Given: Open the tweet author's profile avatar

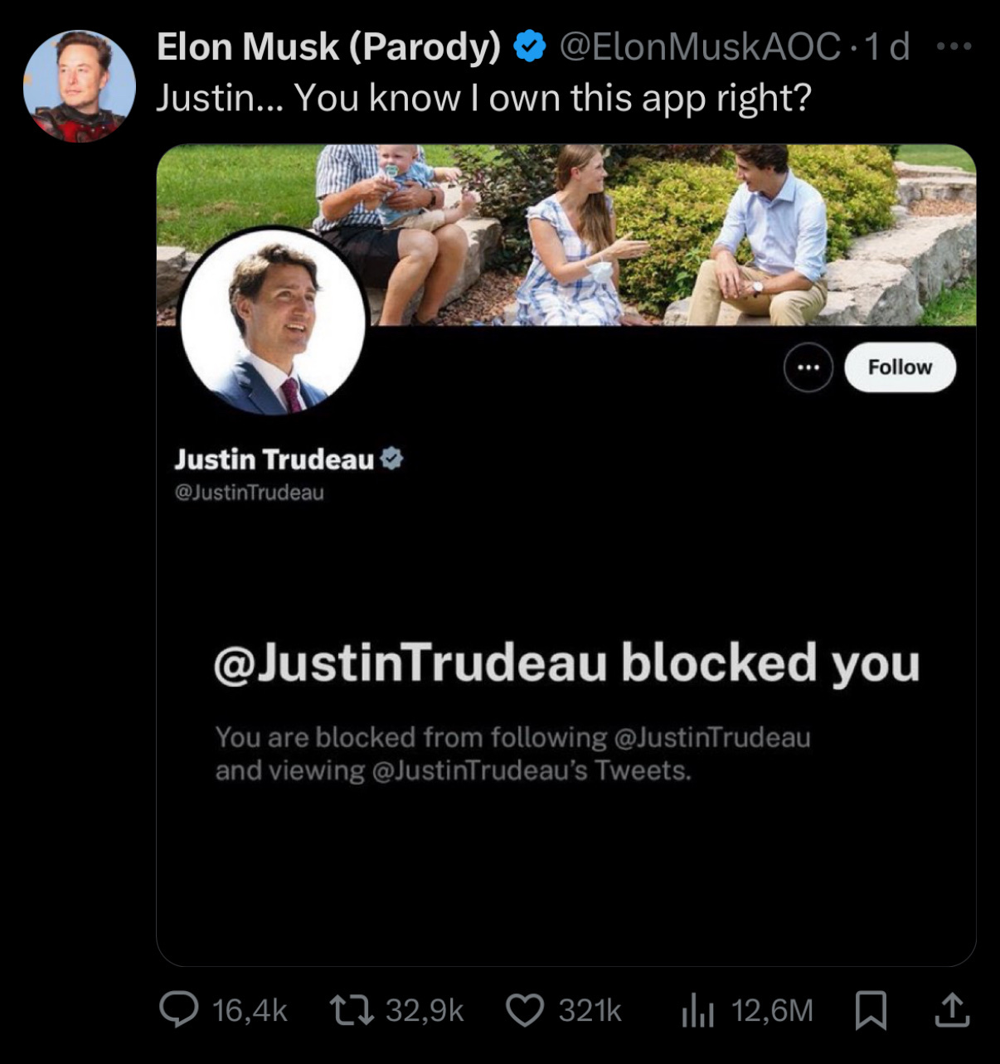Looking at the screenshot, I should point(80,86).
